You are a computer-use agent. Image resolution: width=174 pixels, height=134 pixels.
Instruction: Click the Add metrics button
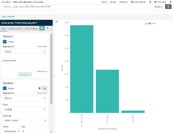point(25,75)
